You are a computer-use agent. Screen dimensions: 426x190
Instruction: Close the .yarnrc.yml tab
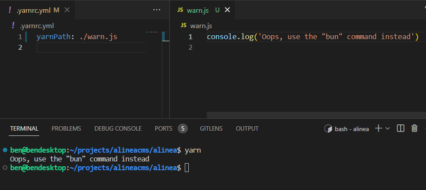[67, 10]
